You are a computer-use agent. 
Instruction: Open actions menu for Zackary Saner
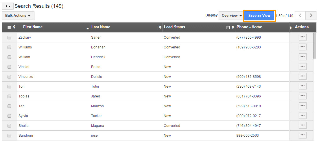pos(303,37)
